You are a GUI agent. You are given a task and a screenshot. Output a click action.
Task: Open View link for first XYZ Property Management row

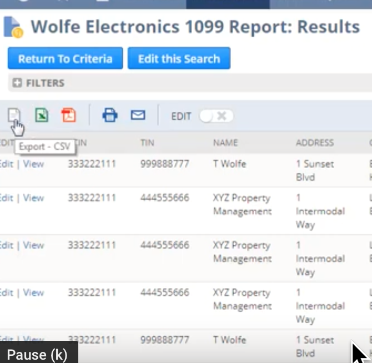point(33,198)
